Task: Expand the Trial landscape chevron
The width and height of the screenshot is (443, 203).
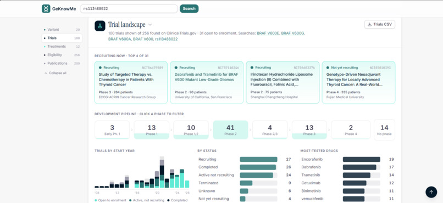Action: coord(150,25)
